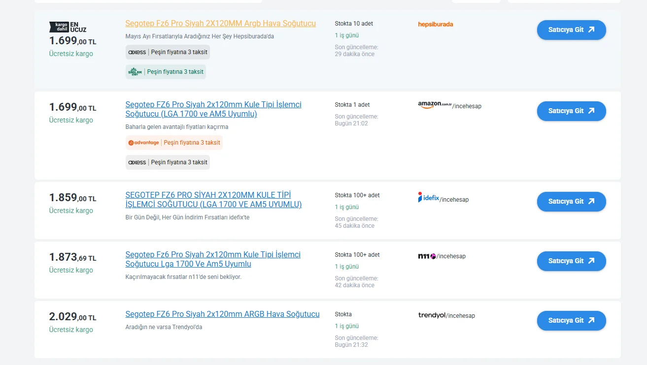Click the 2.029,00 TL price
The image size is (647, 365).
tap(72, 317)
